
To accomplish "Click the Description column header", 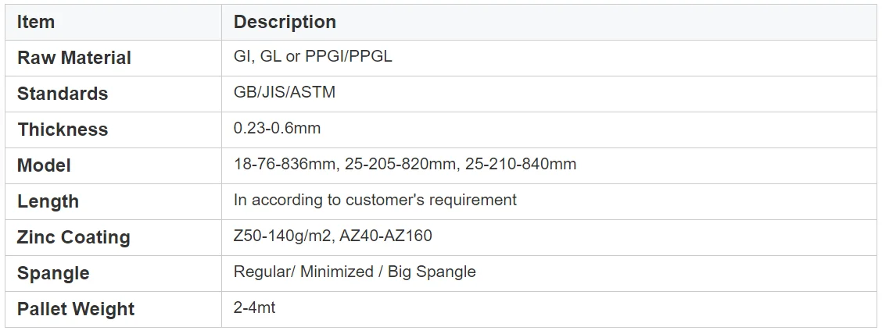I will pyautogui.click(x=285, y=22).
